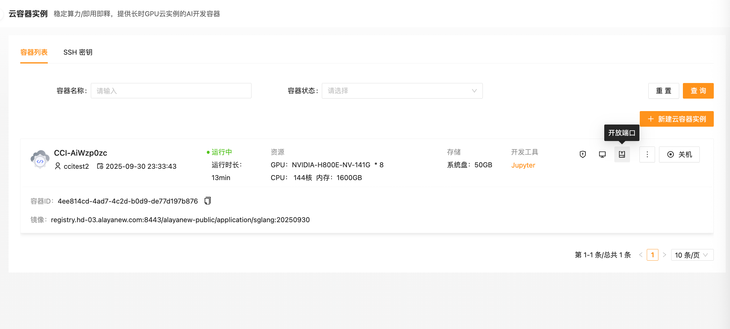Focus the 容器名称 input field
The height and width of the screenshot is (329, 730).
171,91
